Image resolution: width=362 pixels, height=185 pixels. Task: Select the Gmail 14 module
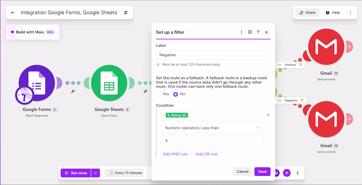(x=326, y=119)
